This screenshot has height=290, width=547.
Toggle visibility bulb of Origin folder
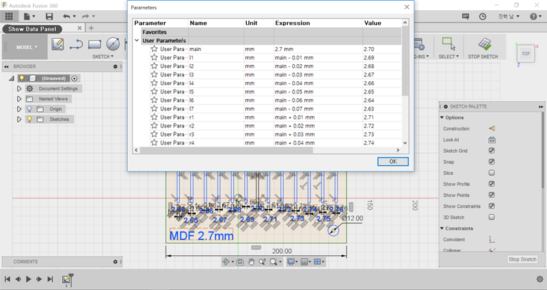coord(29,109)
